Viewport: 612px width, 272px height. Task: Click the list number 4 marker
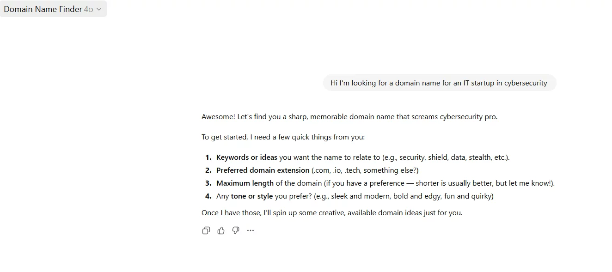(x=208, y=196)
